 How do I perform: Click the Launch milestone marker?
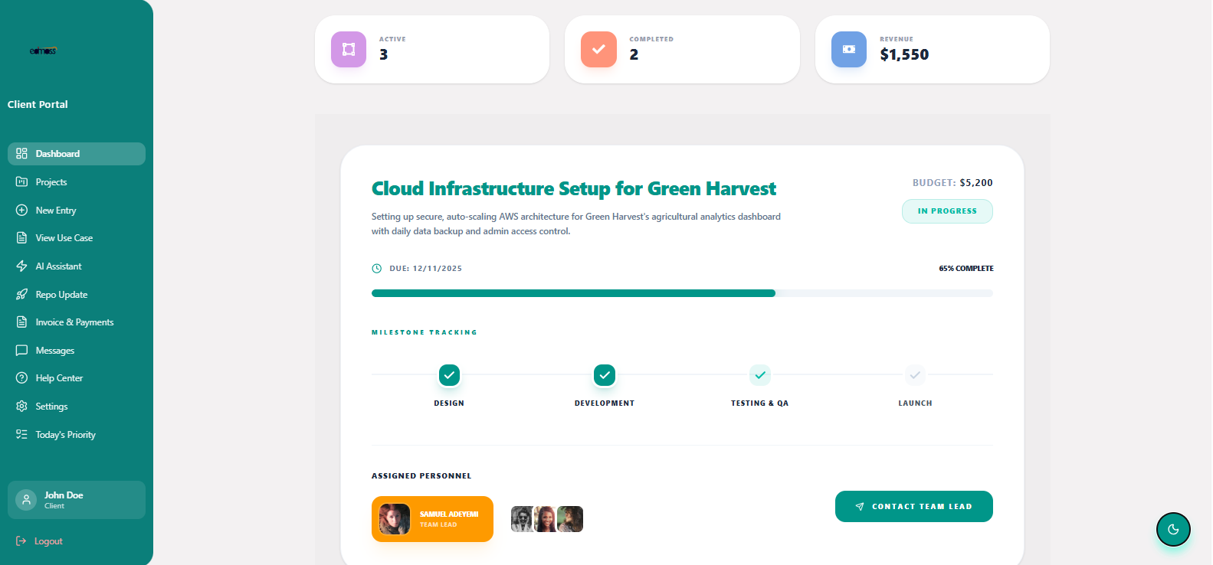click(915, 375)
